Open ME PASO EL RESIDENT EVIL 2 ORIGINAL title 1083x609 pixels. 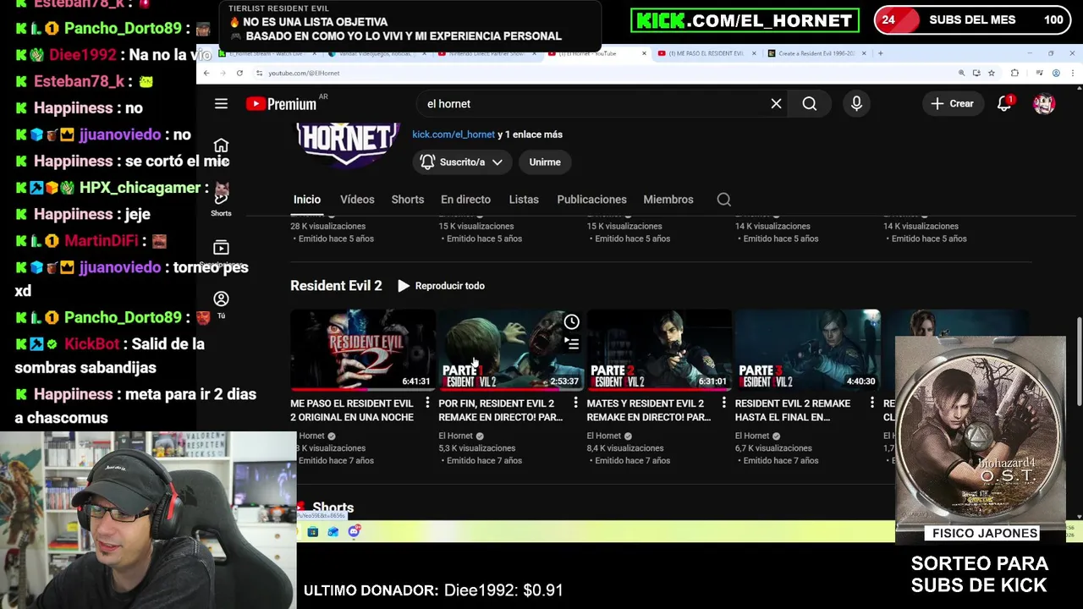[352, 410]
